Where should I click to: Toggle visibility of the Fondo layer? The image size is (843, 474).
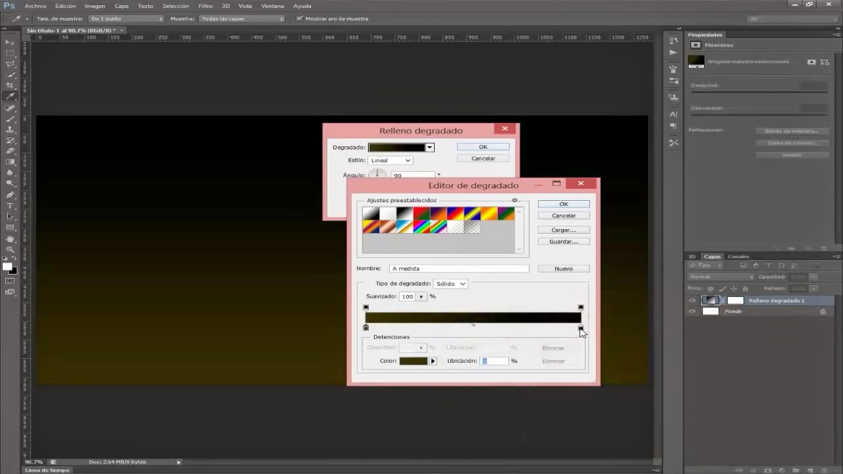point(692,311)
